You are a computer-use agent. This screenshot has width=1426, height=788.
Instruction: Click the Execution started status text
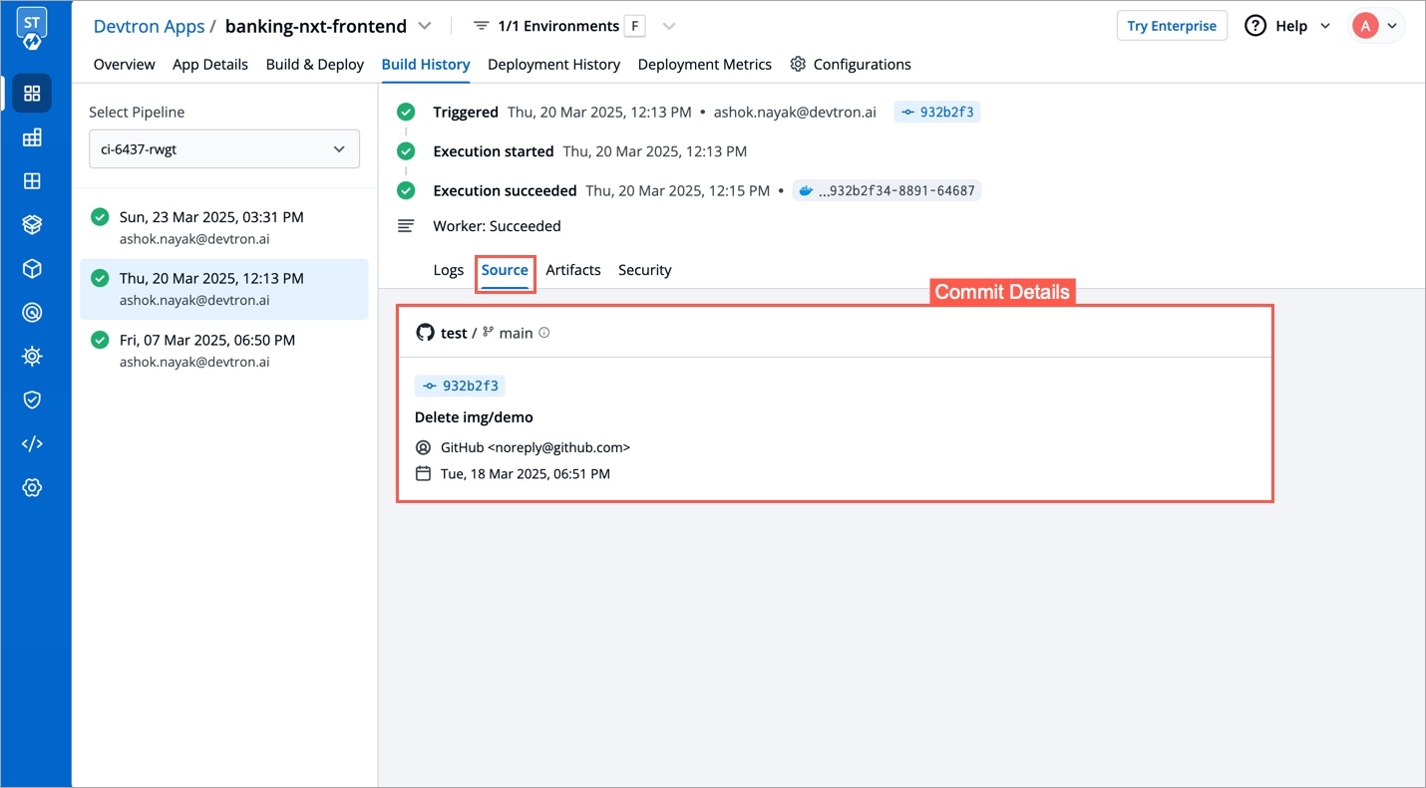494,151
